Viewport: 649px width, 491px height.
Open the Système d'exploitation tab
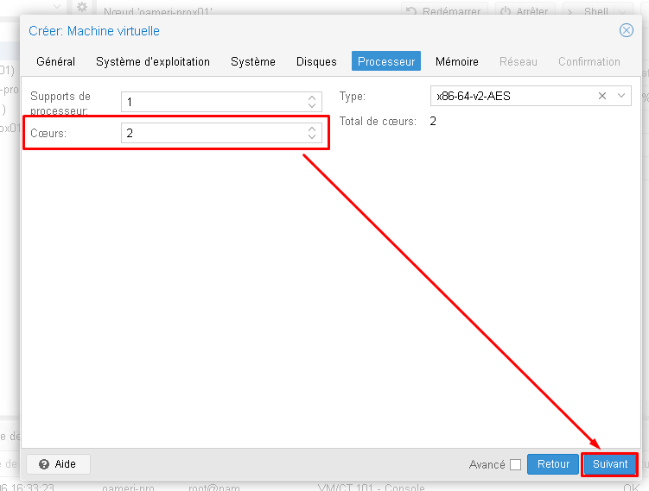point(153,61)
